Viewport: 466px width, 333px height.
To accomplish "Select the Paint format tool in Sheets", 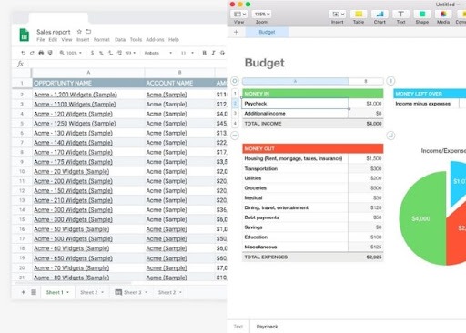I will (x=50, y=53).
